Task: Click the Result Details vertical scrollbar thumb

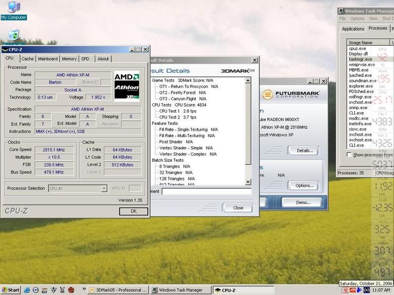Action: 248,124
